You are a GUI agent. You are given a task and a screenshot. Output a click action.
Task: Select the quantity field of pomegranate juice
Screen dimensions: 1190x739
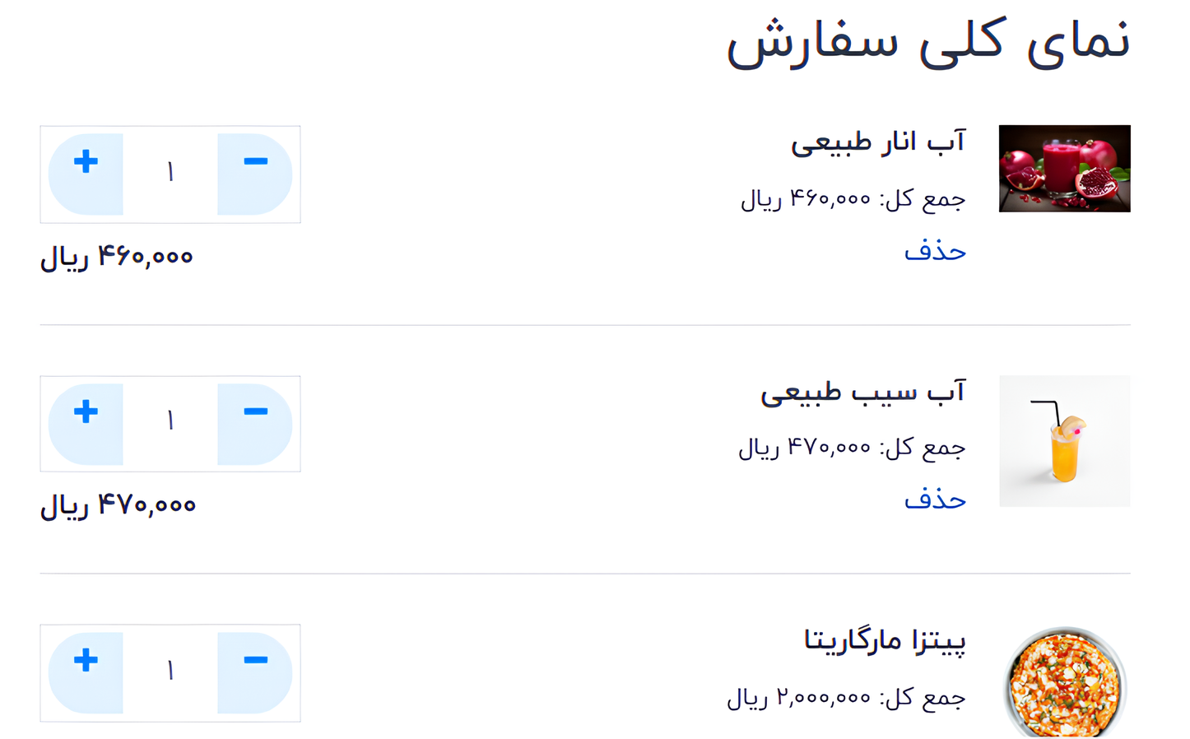point(170,174)
